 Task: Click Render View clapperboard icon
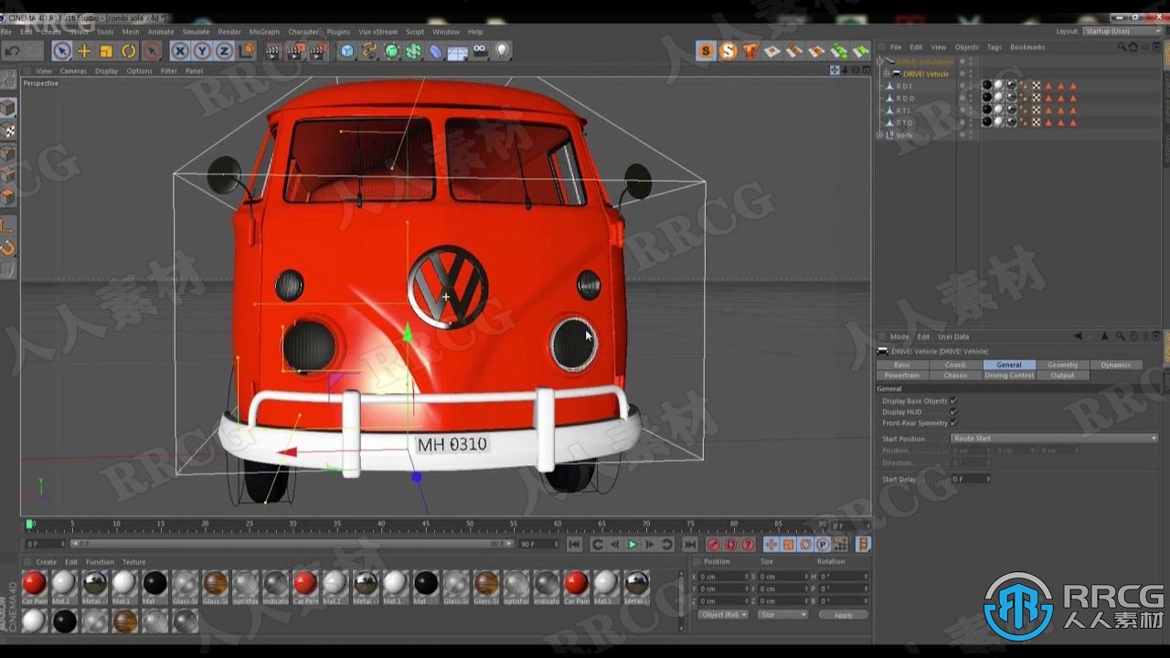(272, 51)
